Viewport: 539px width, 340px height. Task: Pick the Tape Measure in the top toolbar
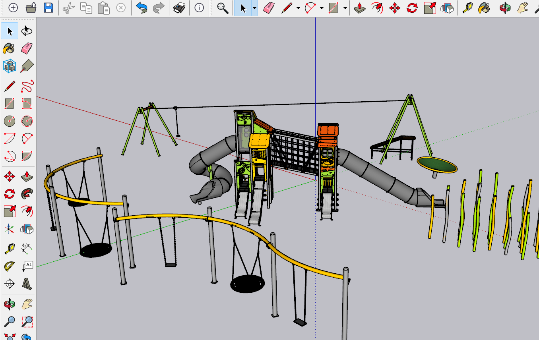(467, 8)
